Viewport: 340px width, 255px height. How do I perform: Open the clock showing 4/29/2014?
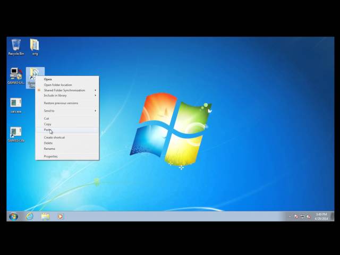click(321, 216)
